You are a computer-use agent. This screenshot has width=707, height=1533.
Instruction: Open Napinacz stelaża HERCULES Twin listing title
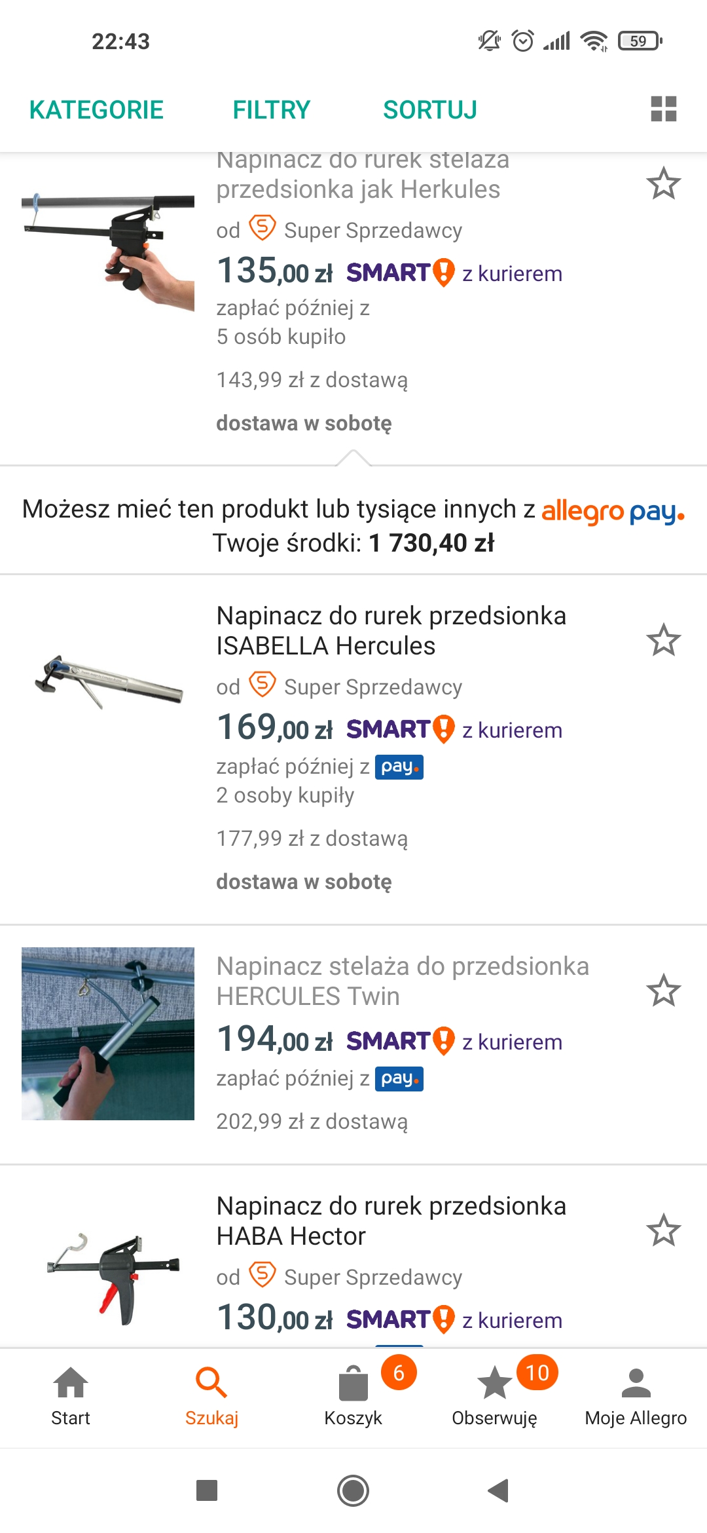[402, 981]
